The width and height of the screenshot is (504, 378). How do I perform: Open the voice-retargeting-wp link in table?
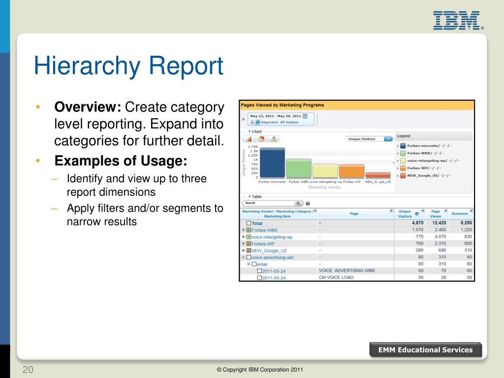coord(272,237)
